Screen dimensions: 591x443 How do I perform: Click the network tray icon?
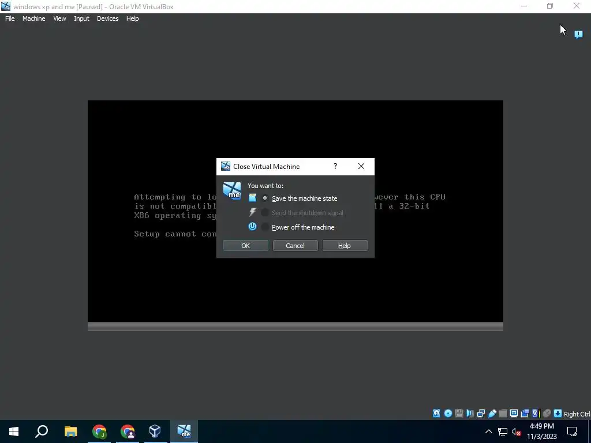[503, 431]
